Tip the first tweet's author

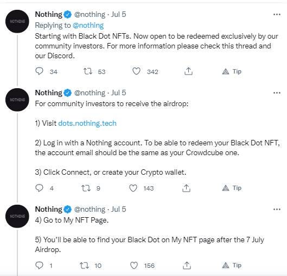[232, 71]
